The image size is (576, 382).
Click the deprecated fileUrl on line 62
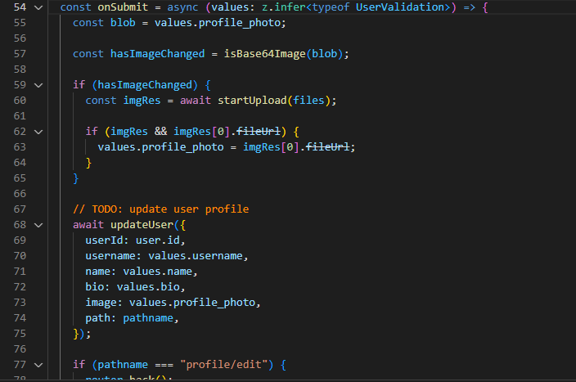tap(259, 132)
